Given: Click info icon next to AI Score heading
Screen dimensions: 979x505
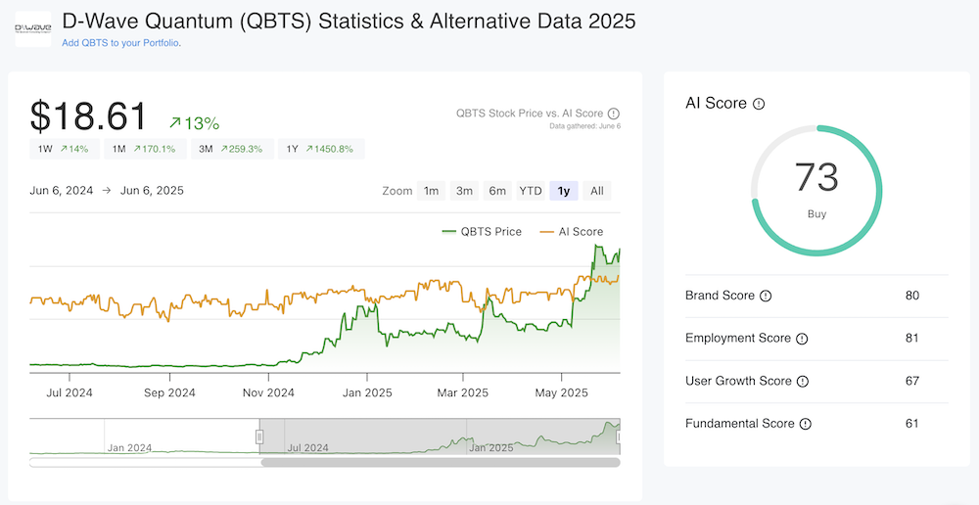Looking at the screenshot, I should [x=759, y=104].
